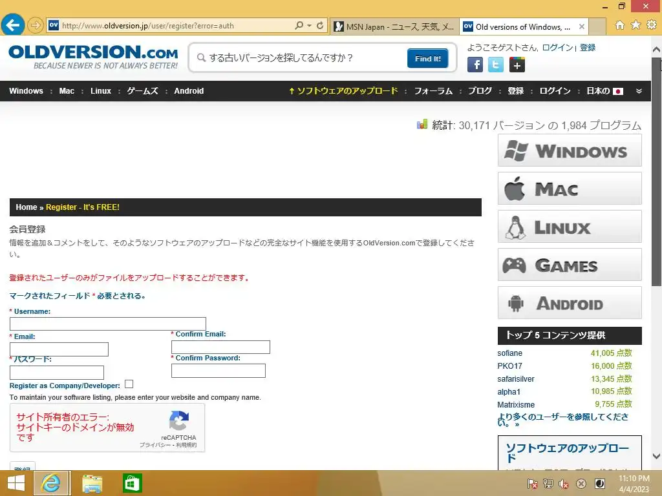This screenshot has height=496, width=662.
Task: Open the sofiane contributor profile
Action: (509, 353)
